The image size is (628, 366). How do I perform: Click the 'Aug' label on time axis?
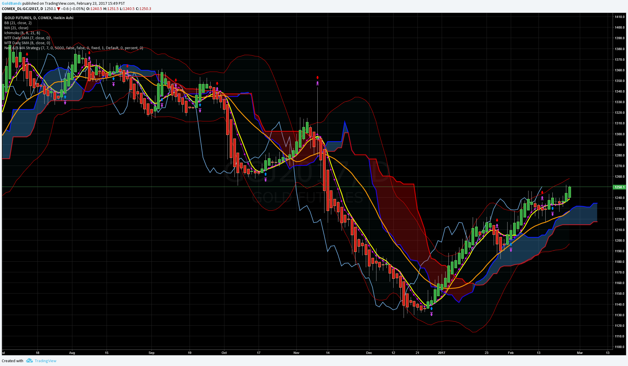pos(72,353)
